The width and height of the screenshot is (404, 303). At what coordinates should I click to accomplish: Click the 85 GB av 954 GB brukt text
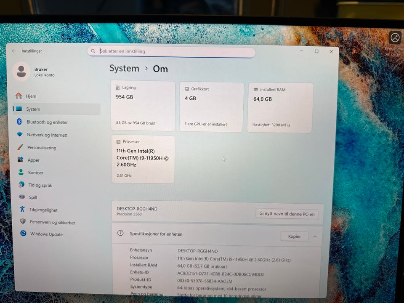coord(136,123)
